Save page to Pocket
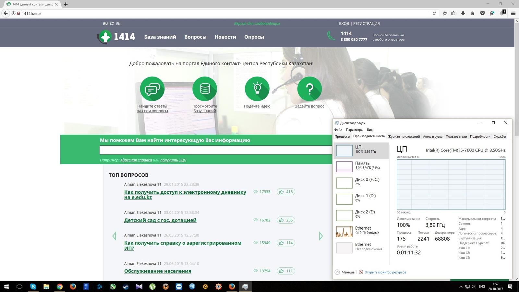519x292 pixels. tap(482, 13)
